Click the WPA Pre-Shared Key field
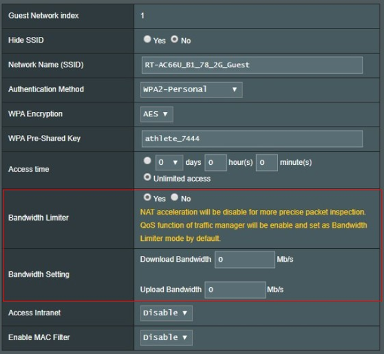Viewport: 384px width, 354px height. pyautogui.click(x=251, y=139)
